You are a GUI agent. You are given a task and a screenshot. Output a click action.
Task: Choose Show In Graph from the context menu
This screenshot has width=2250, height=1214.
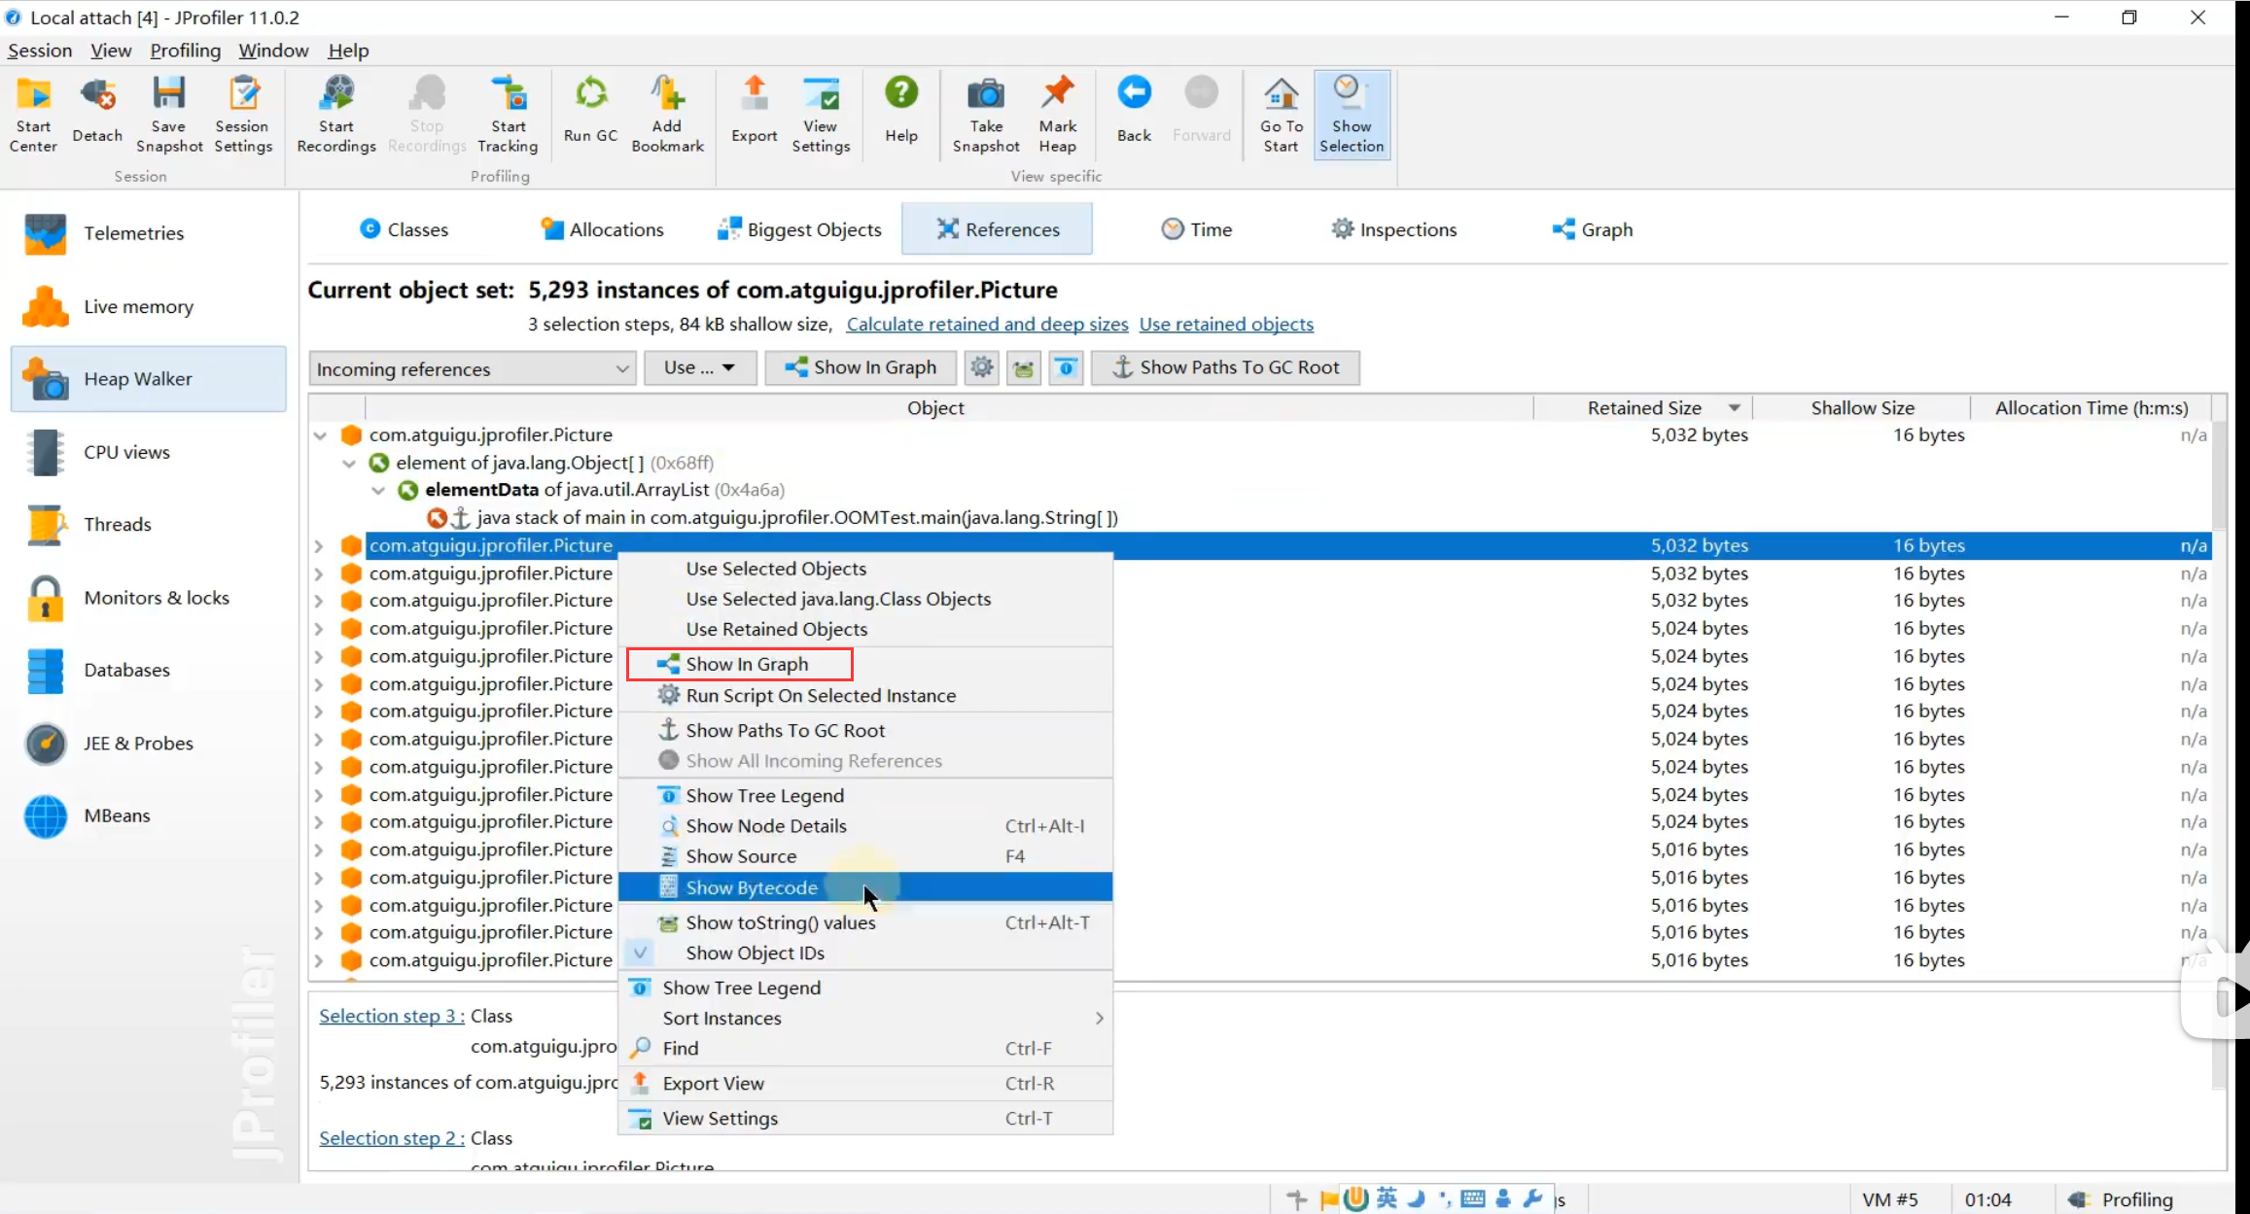point(865,664)
